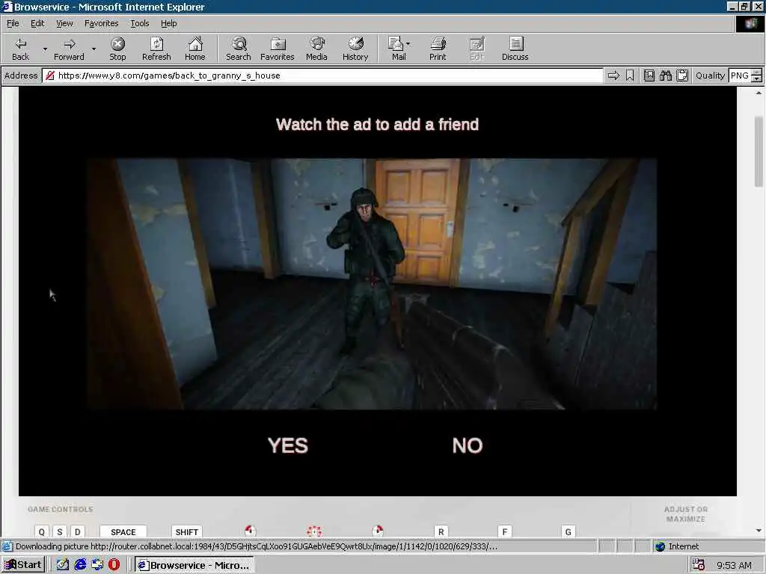This screenshot has width=766, height=574.
Task: Click the address bar URL field
Action: tap(322, 75)
